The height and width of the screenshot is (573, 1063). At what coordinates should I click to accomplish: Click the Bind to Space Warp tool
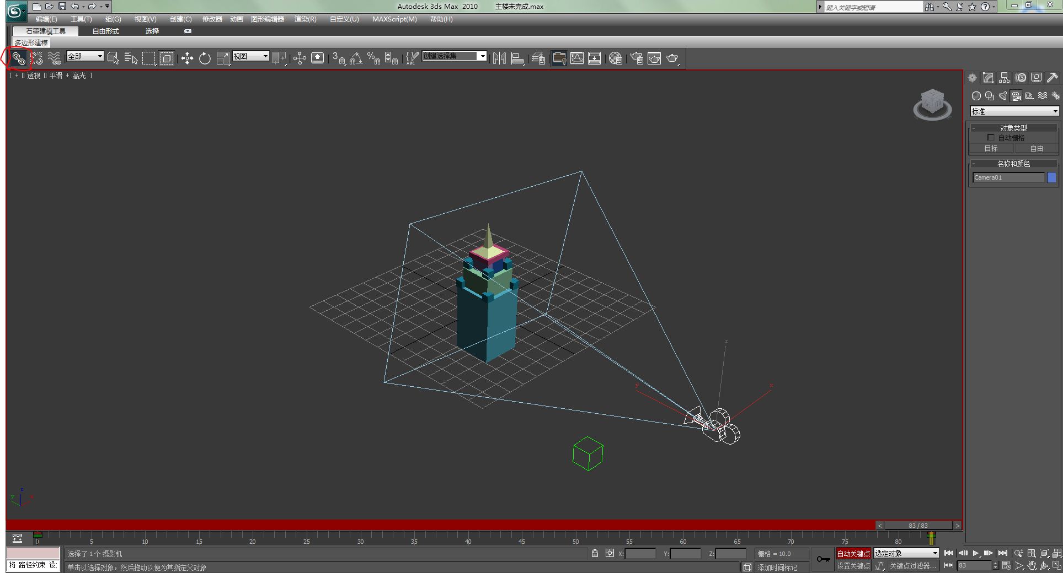click(54, 58)
